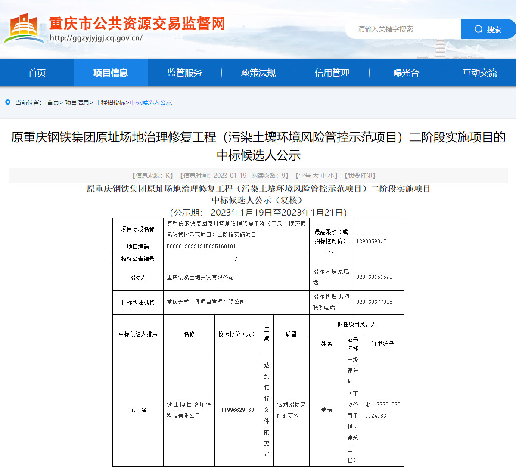The image size is (516, 467).
Task: Open the 政策法规 navigation tab
Action: point(258,73)
